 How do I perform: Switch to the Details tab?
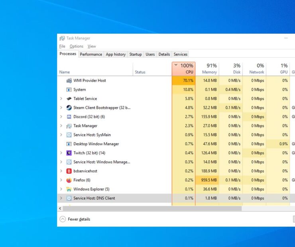pos(164,54)
